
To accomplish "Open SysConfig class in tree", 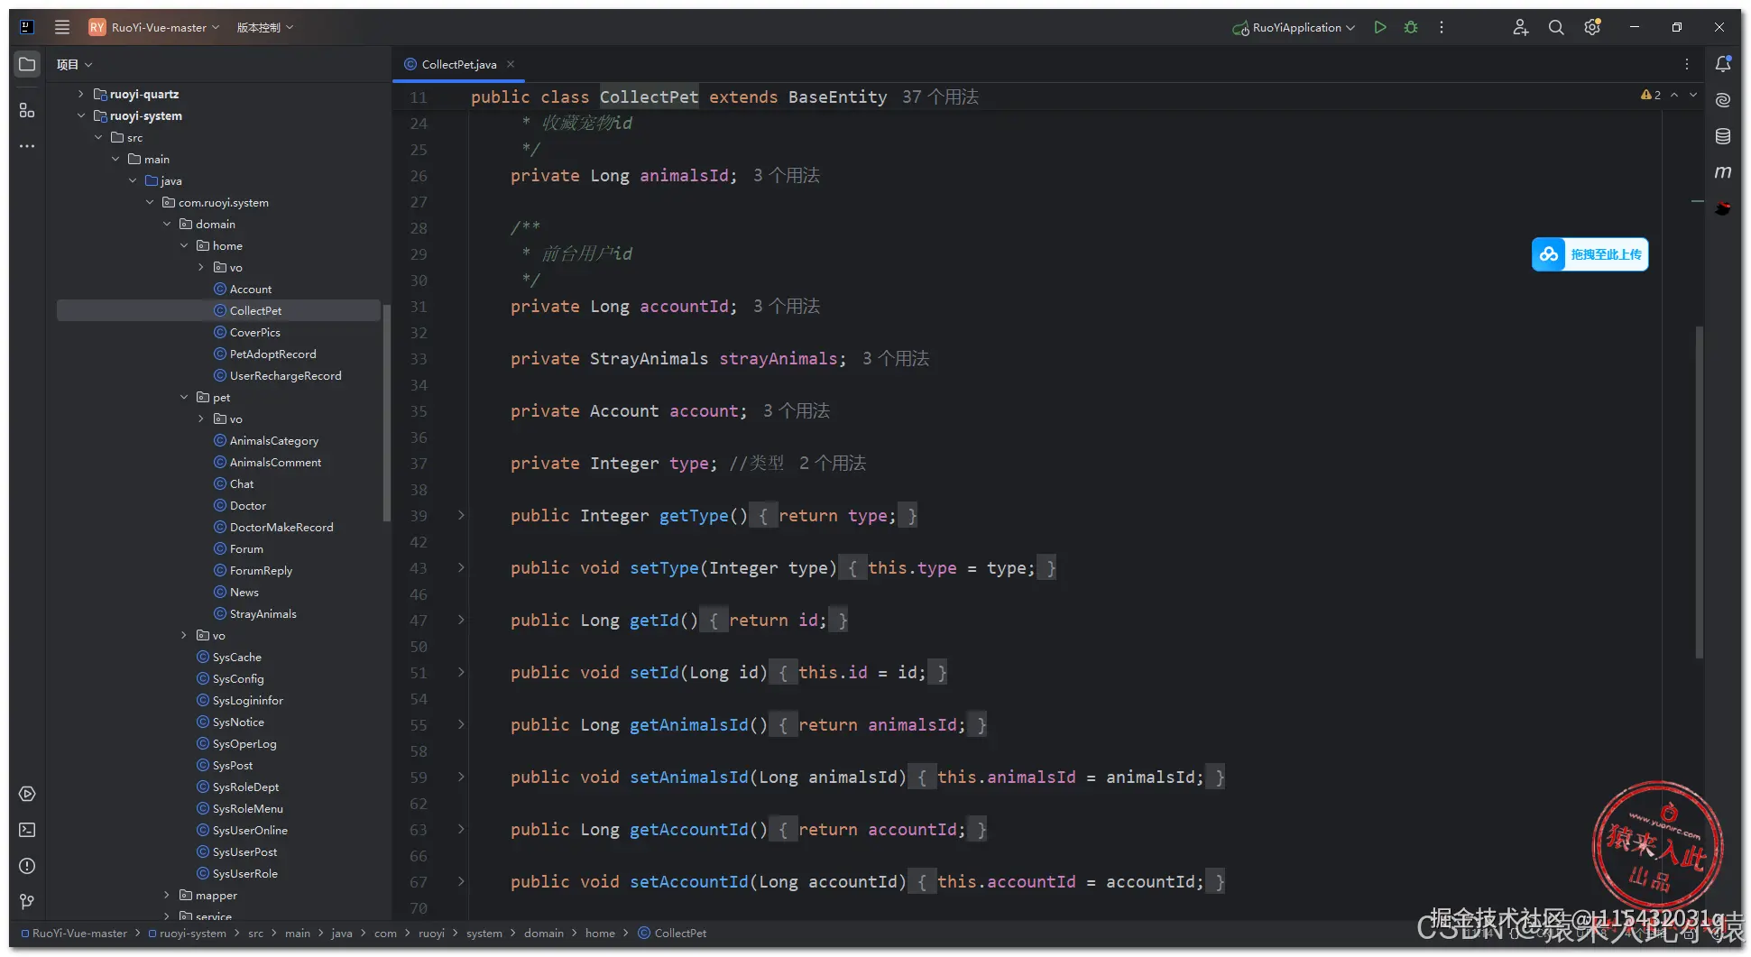I will 238,678.
